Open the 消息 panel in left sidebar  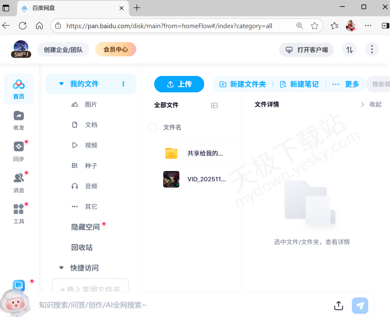pos(19,181)
